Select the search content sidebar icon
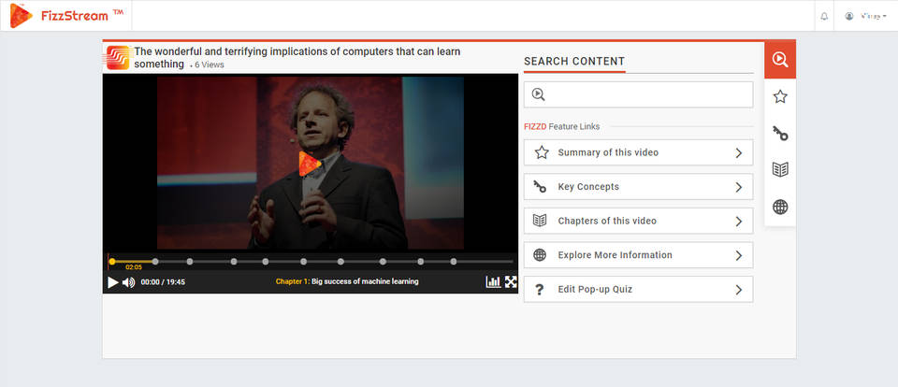 [780, 60]
